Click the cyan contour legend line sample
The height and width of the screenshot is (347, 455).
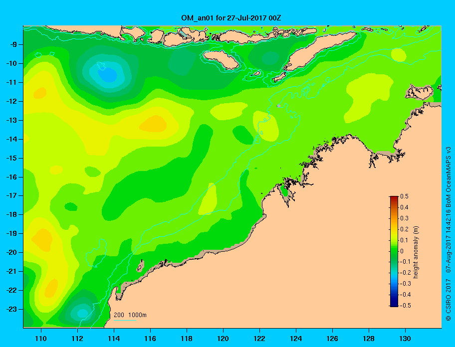pos(125,321)
